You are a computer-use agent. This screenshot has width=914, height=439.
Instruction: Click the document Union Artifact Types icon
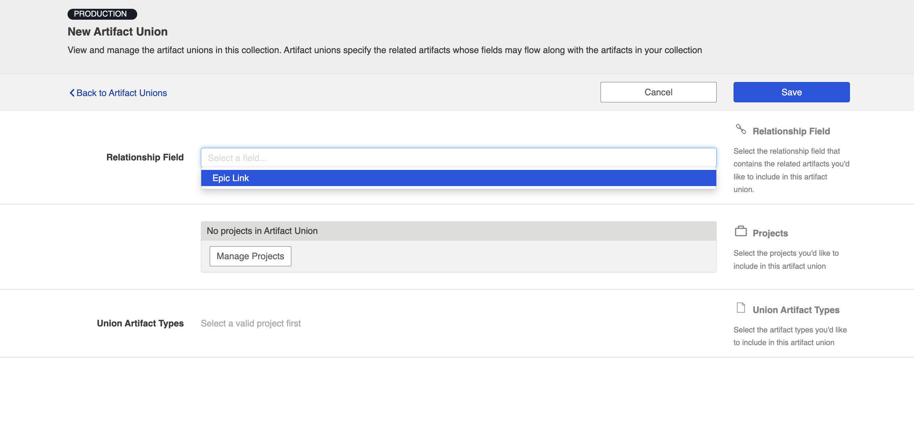[741, 307]
